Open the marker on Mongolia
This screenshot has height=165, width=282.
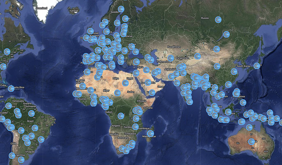217,49
